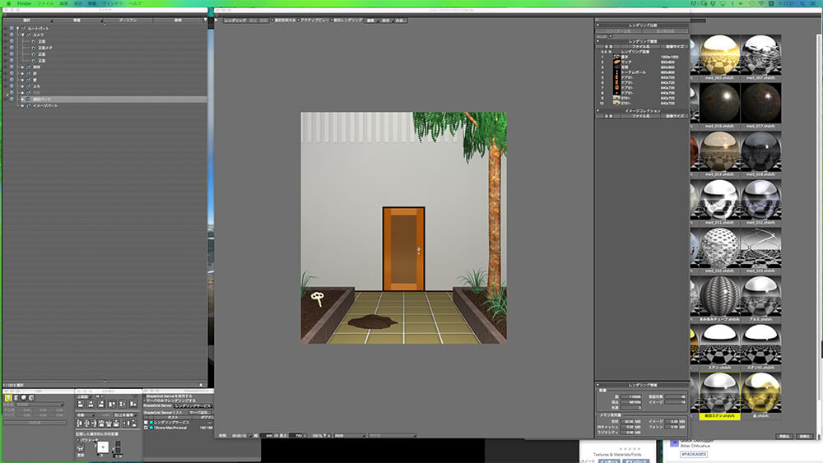Image resolution: width=823 pixels, height=463 pixels.
Task: Choose the rusty metal sphere material
Action: pyautogui.click(x=718, y=104)
